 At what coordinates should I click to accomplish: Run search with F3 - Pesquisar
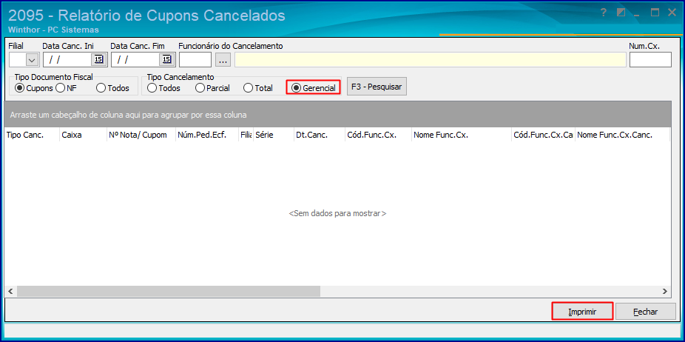coord(377,87)
